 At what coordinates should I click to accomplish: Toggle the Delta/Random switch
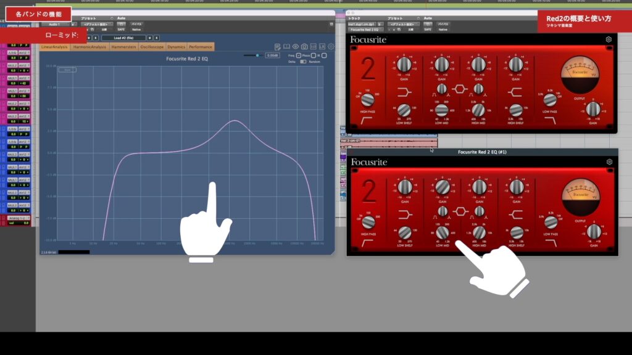pyautogui.click(x=303, y=62)
